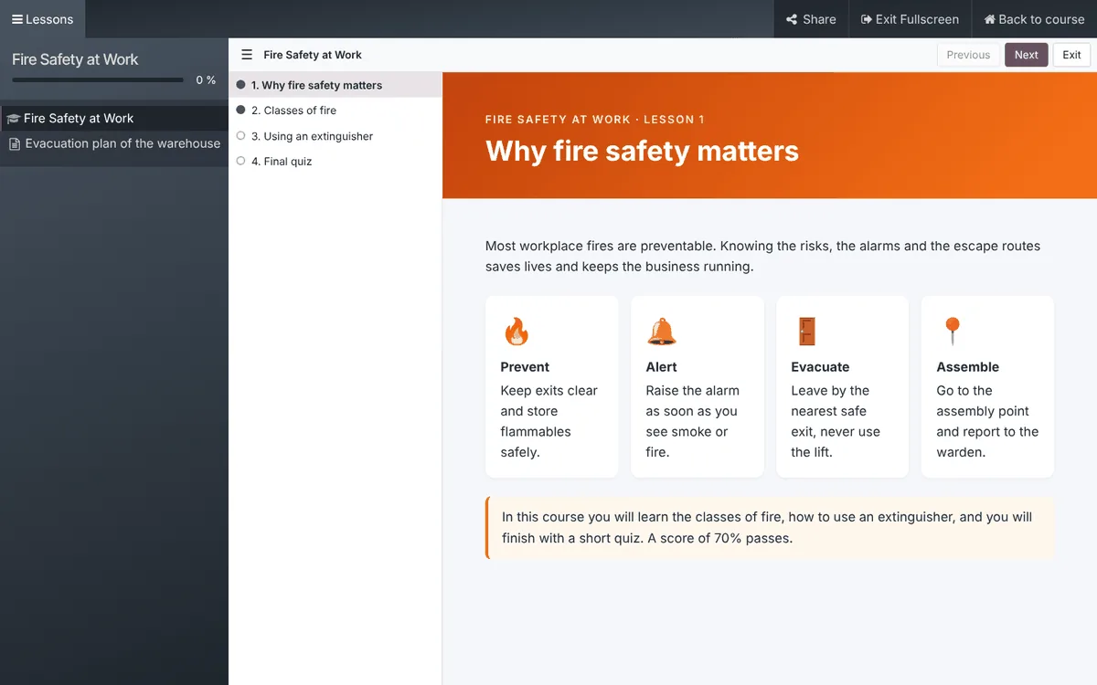This screenshot has height=685, width=1097.
Task: Click the 'In this course you will learn' note
Action: (x=770, y=528)
